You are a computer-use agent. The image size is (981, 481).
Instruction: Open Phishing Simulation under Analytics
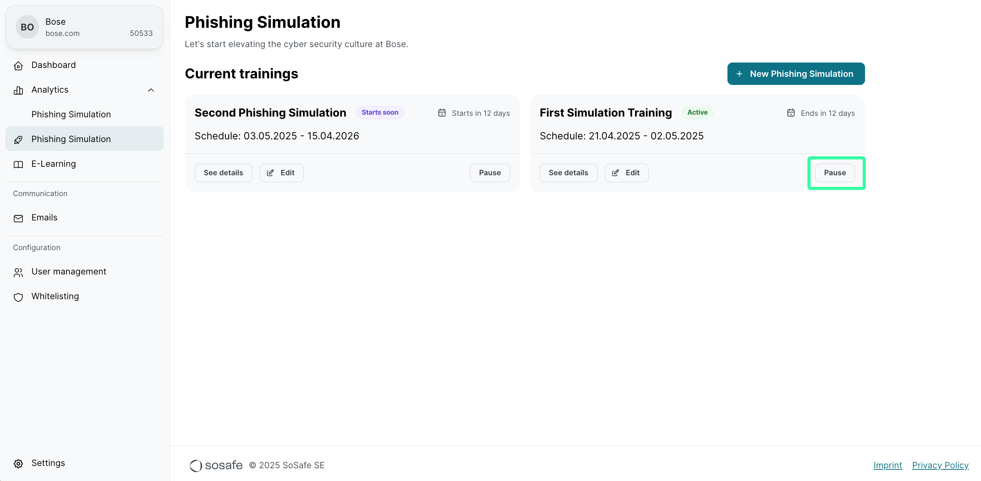click(x=71, y=114)
